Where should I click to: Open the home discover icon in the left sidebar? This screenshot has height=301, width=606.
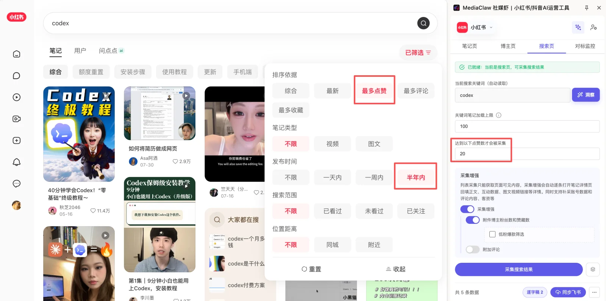pos(17,54)
